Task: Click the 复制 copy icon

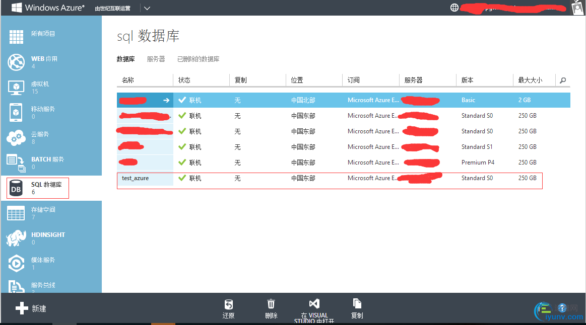Action: [357, 303]
